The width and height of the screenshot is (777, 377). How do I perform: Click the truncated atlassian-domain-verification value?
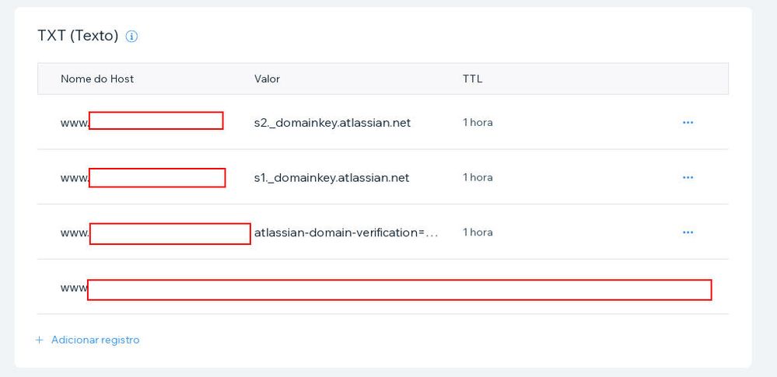[x=346, y=232]
